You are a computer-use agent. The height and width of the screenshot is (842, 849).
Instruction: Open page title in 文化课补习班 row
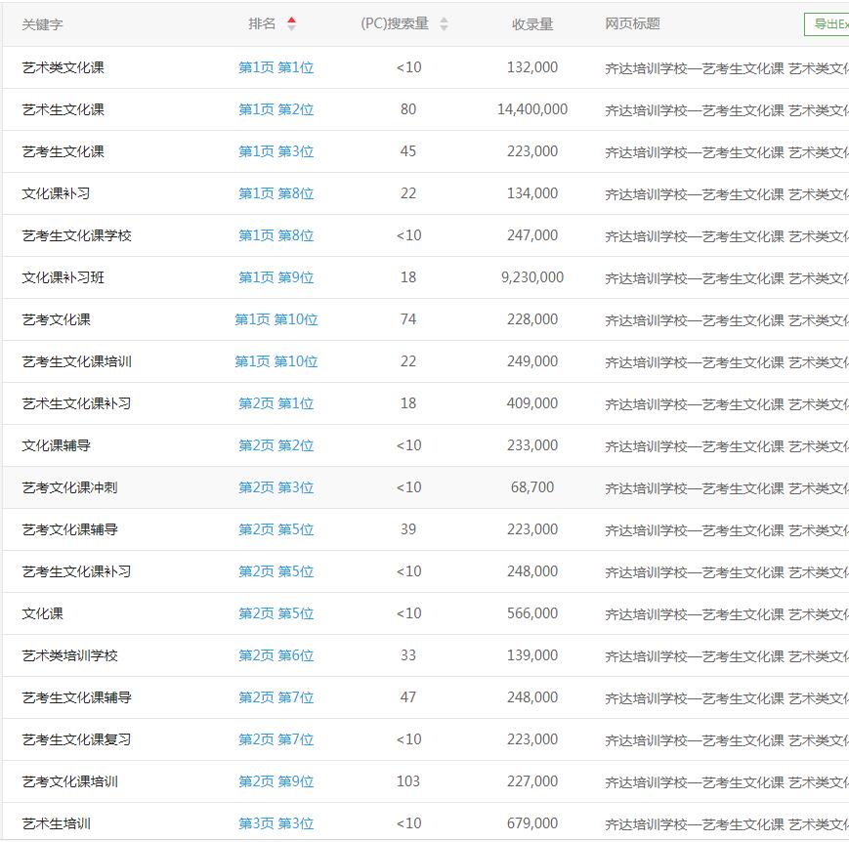tap(725, 277)
